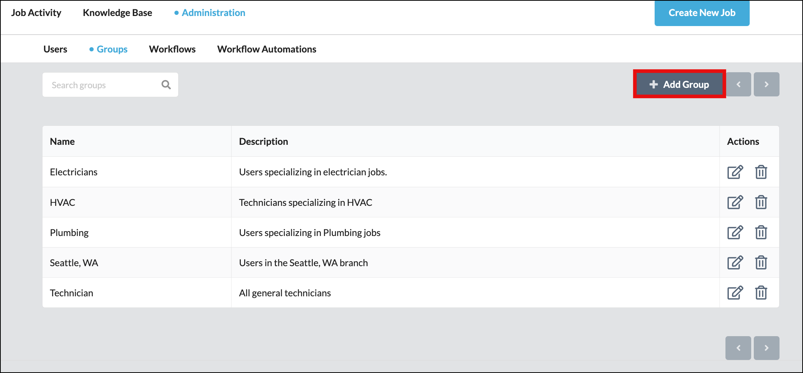Click the search magnifier icon
Screen dimensions: 803x373
166,85
